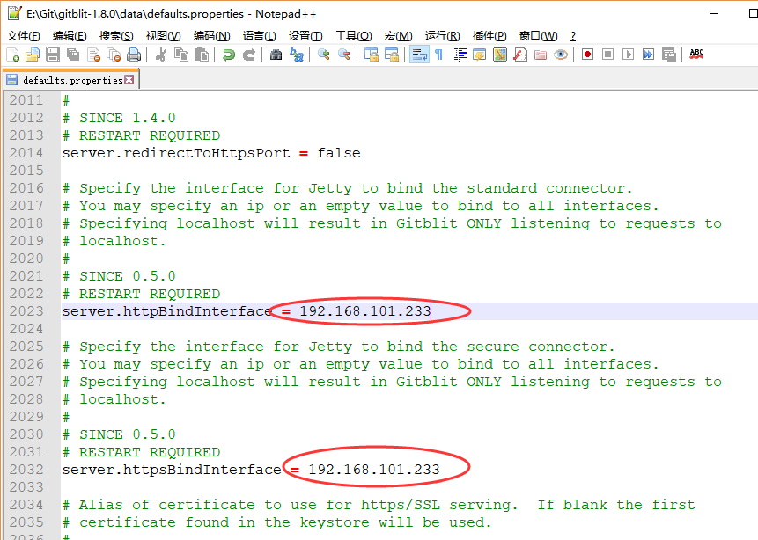Undo last edit

pos(228,55)
